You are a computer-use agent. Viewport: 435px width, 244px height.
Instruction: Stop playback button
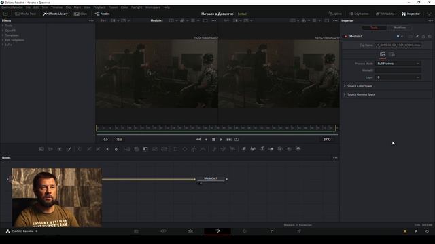(x=213, y=140)
